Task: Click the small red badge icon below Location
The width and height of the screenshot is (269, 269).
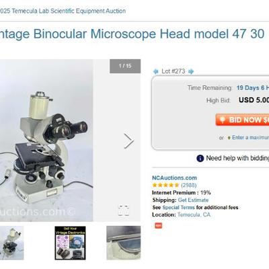Action: [x=158, y=225]
